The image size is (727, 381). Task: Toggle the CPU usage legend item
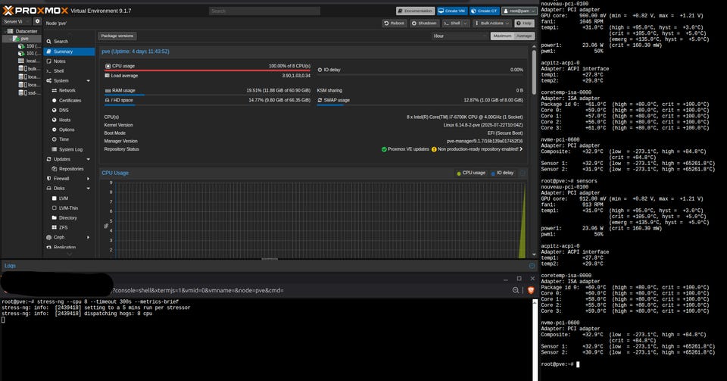point(471,173)
